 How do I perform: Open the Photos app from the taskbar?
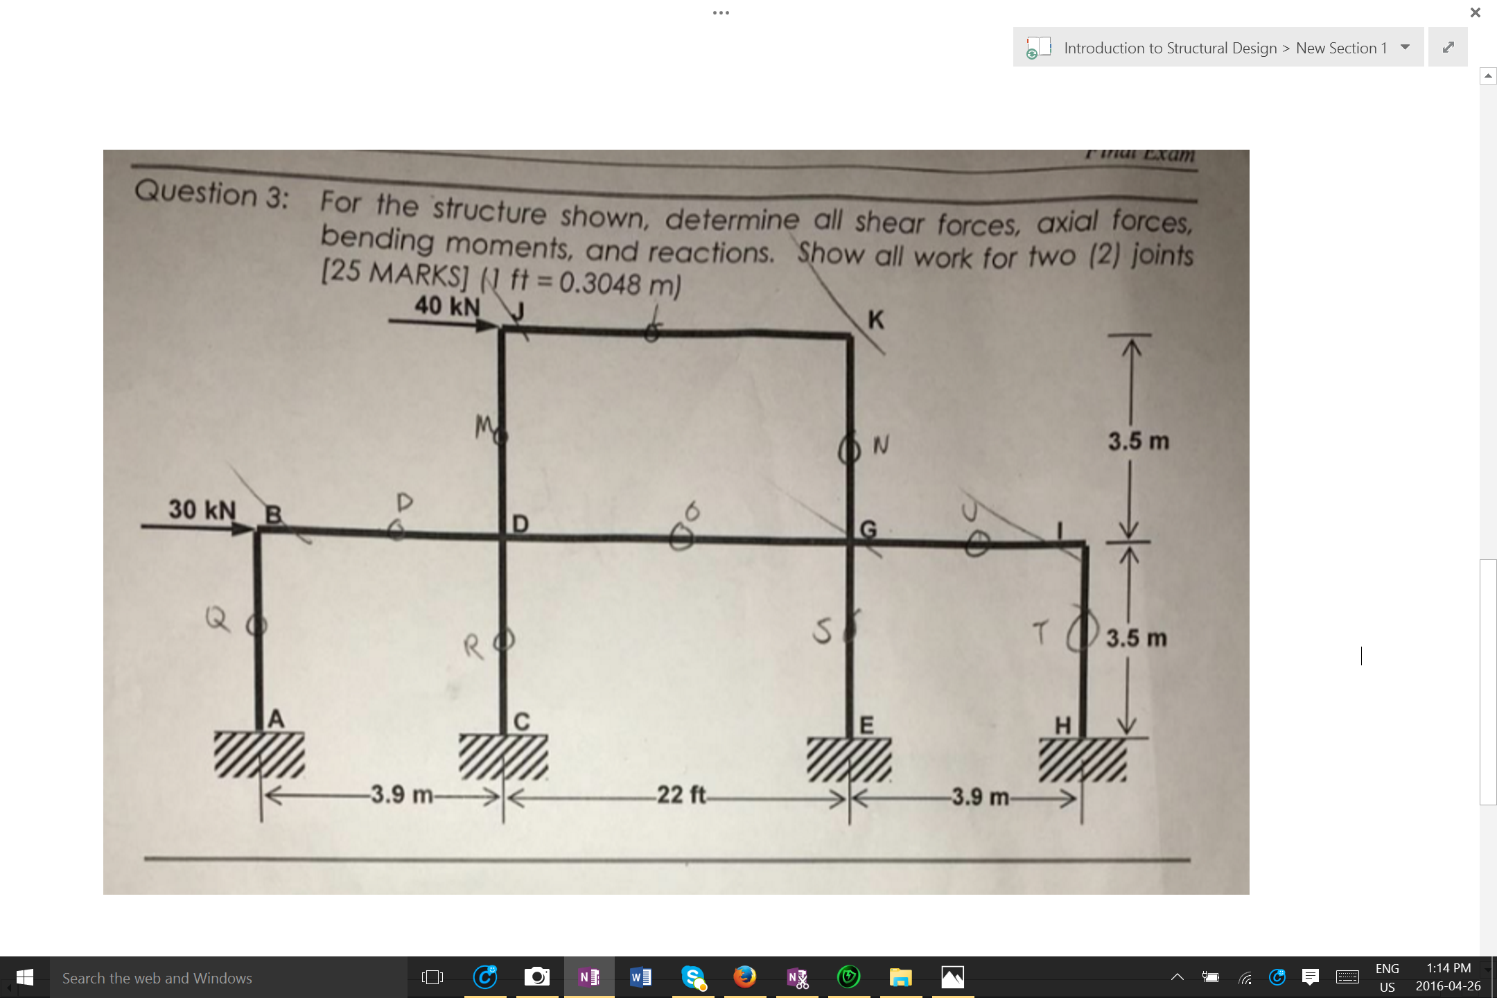tap(953, 977)
